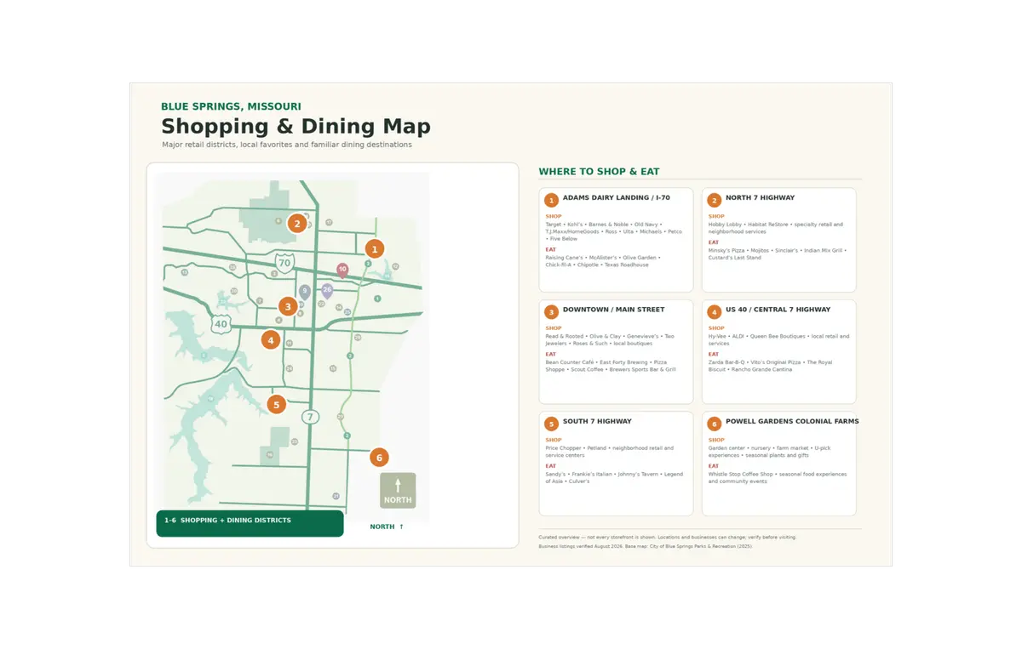The width and height of the screenshot is (1022, 649).
Task: Click orange map marker 3 for Downtown
Action: [x=288, y=307]
